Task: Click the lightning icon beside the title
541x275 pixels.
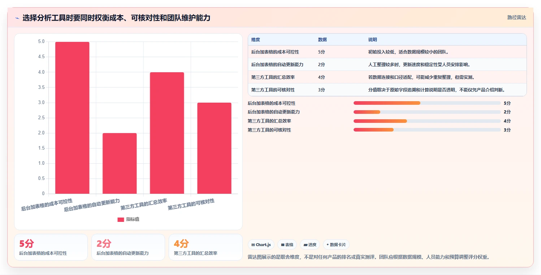Action: click(x=17, y=18)
